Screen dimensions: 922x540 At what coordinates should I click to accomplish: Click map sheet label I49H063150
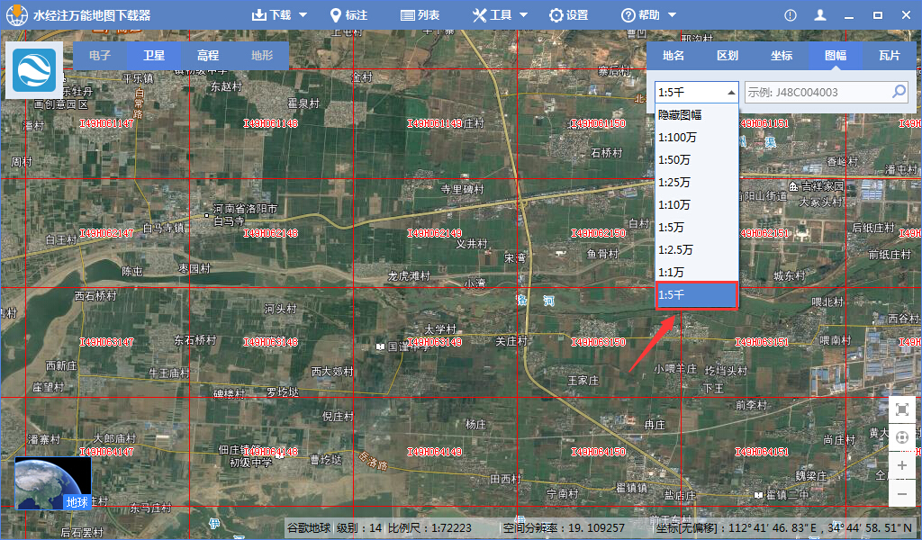(599, 342)
